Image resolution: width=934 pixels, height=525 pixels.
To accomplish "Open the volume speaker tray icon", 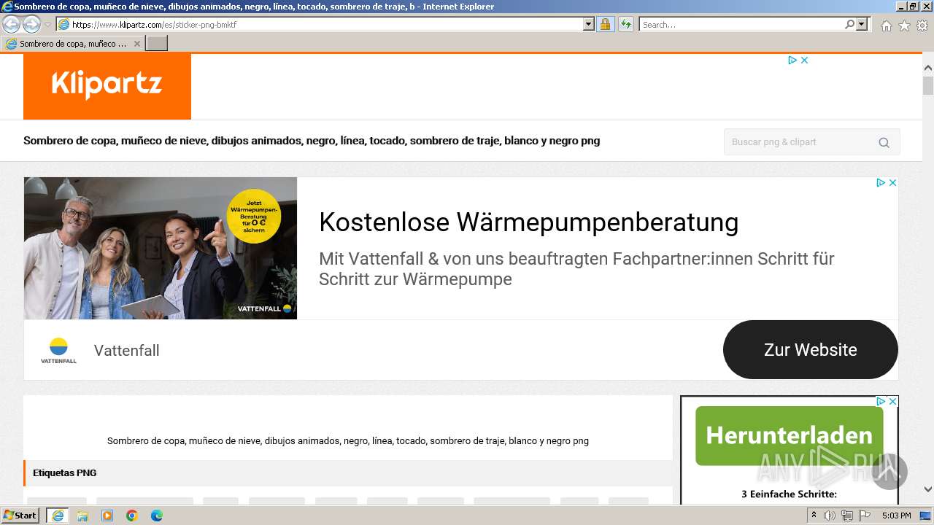I will tap(830, 516).
